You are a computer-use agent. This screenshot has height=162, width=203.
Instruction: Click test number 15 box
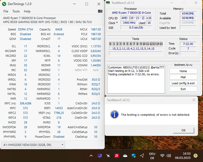(x=161, y=44)
